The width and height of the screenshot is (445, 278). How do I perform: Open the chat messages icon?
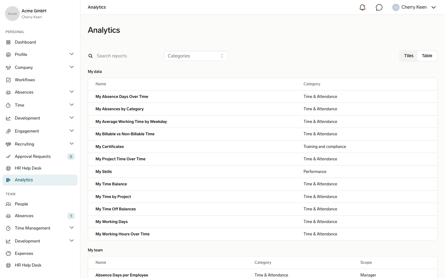pyautogui.click(x=379, y=7)
